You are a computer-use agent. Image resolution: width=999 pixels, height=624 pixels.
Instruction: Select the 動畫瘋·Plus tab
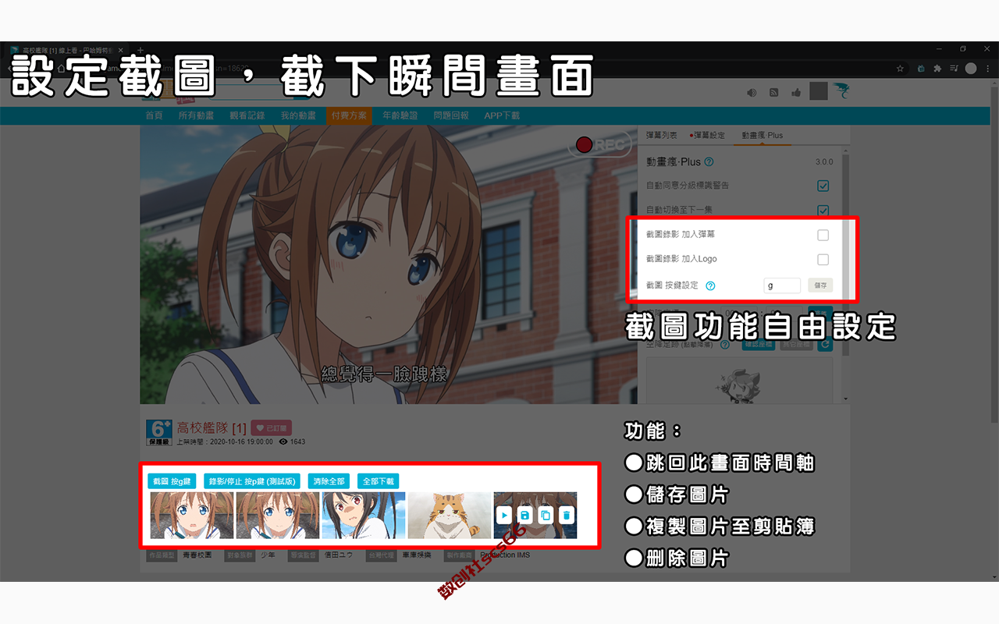(762, 136)
